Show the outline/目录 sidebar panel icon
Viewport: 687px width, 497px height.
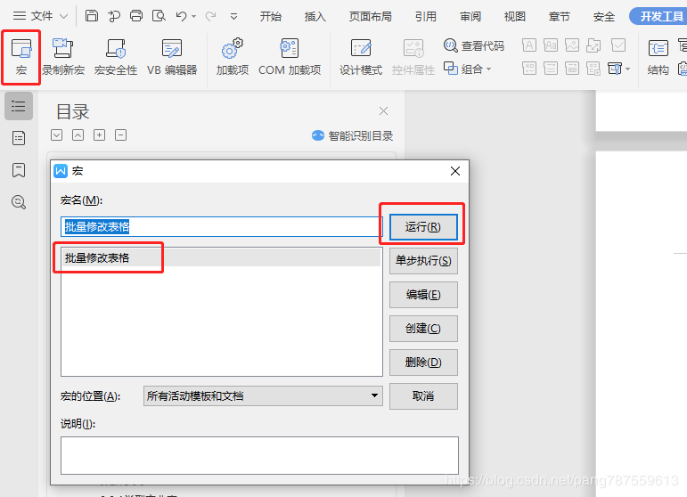19,106
